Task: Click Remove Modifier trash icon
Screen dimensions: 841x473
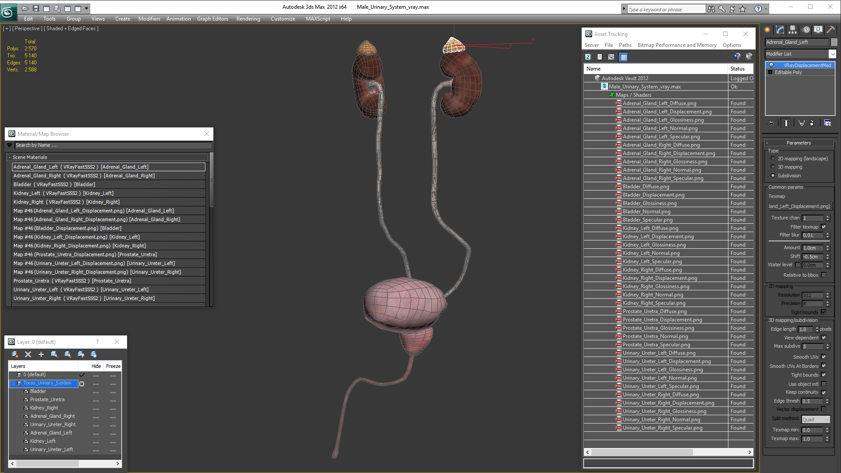Action: [812, 123]
